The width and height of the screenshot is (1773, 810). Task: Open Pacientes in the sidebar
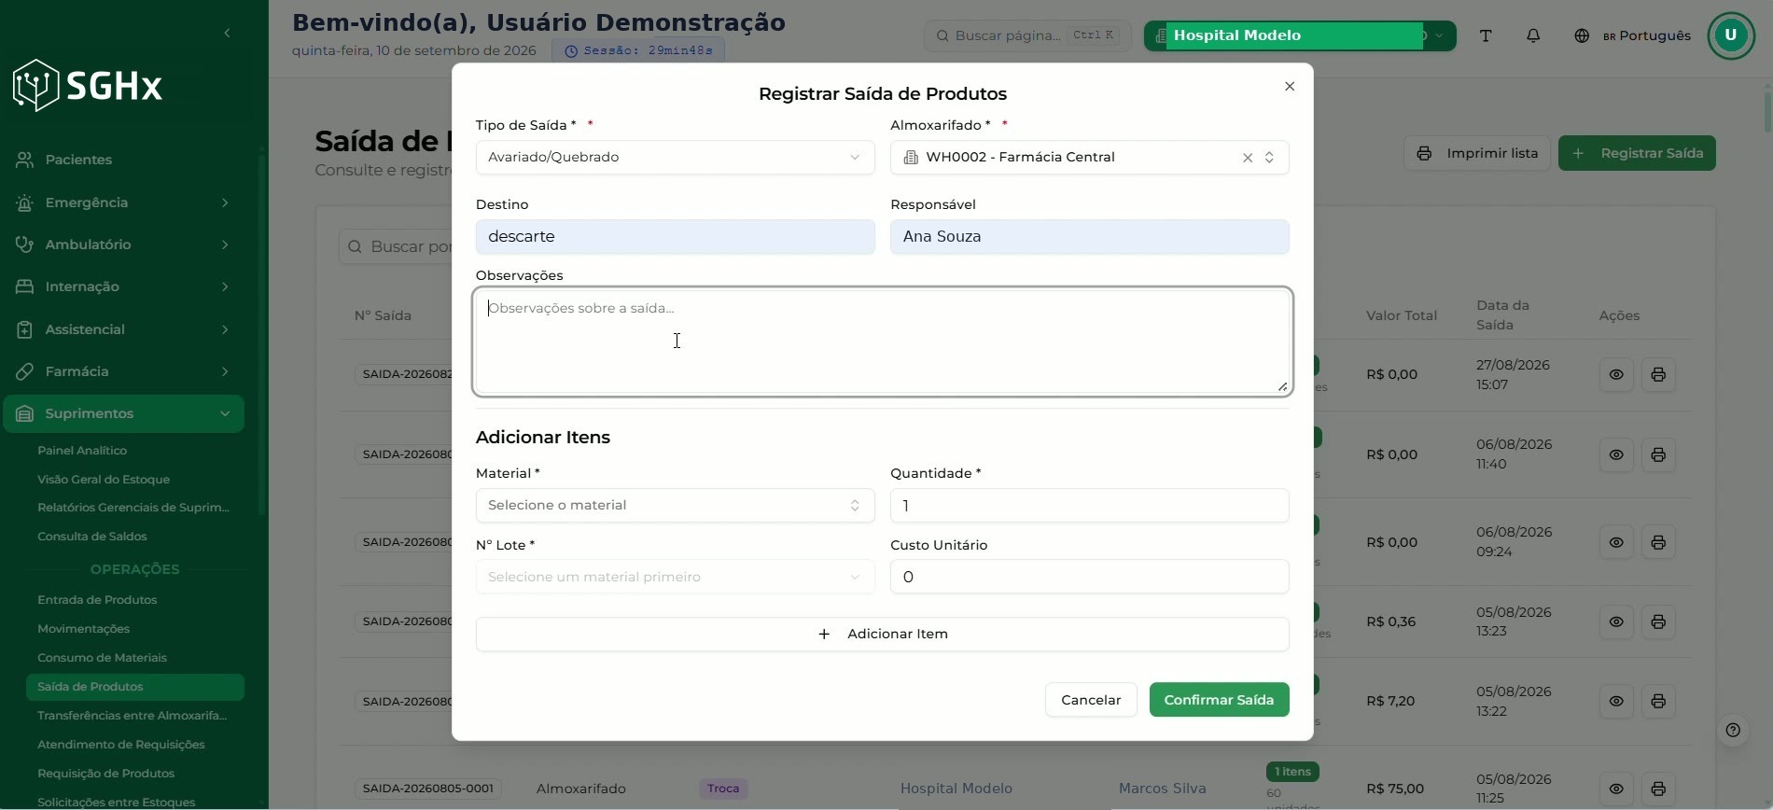[123, 160]
